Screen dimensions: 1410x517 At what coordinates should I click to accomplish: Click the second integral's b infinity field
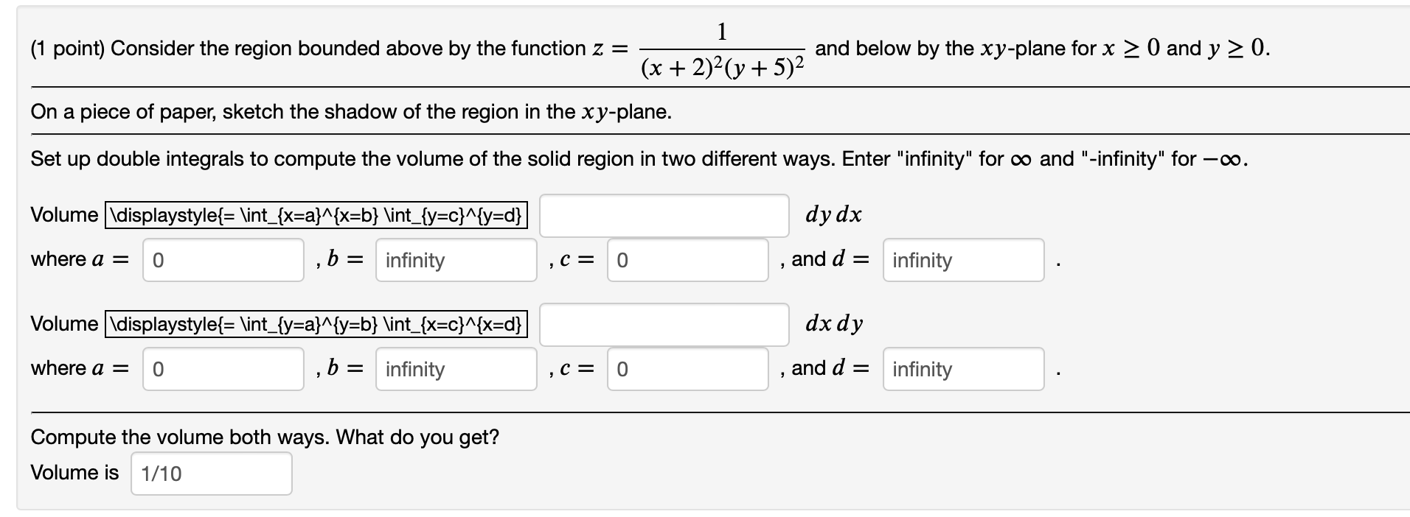pyautogui.click(x=455, y=369)
